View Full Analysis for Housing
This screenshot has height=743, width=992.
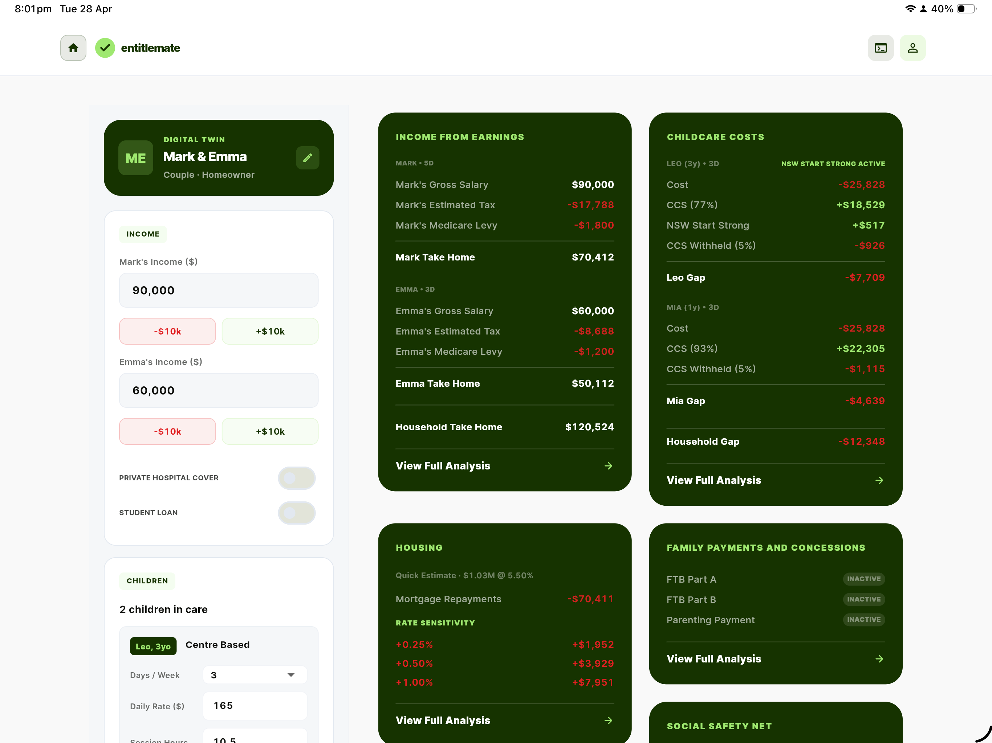[x=504, y=721]
